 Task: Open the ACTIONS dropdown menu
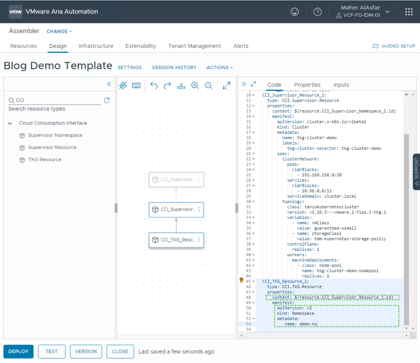click(219, 68)
